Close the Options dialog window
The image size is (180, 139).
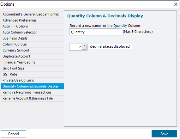coord(176,4)
